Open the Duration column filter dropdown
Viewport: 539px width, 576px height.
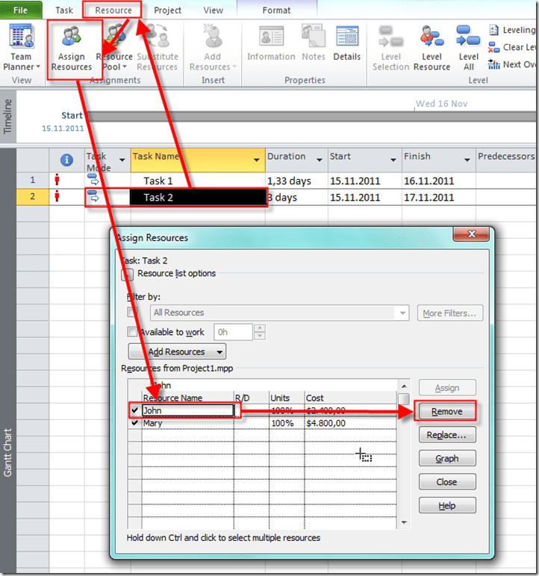[x=319, y=160]
